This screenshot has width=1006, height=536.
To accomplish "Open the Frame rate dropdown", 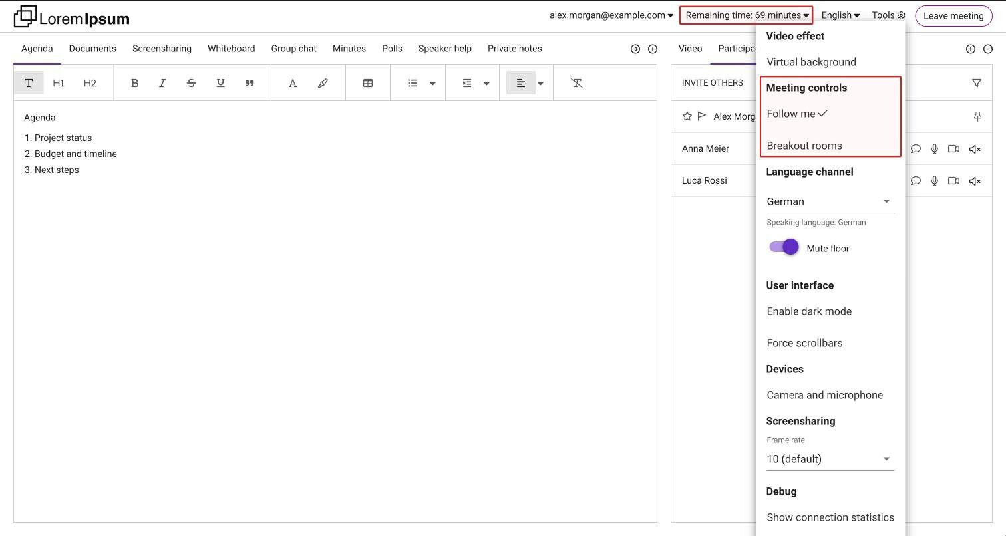I will tap(830, 459).
